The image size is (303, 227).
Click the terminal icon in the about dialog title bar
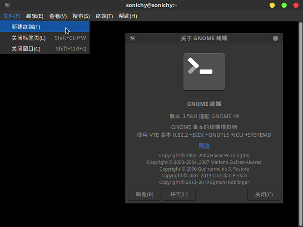pos(133,38)
